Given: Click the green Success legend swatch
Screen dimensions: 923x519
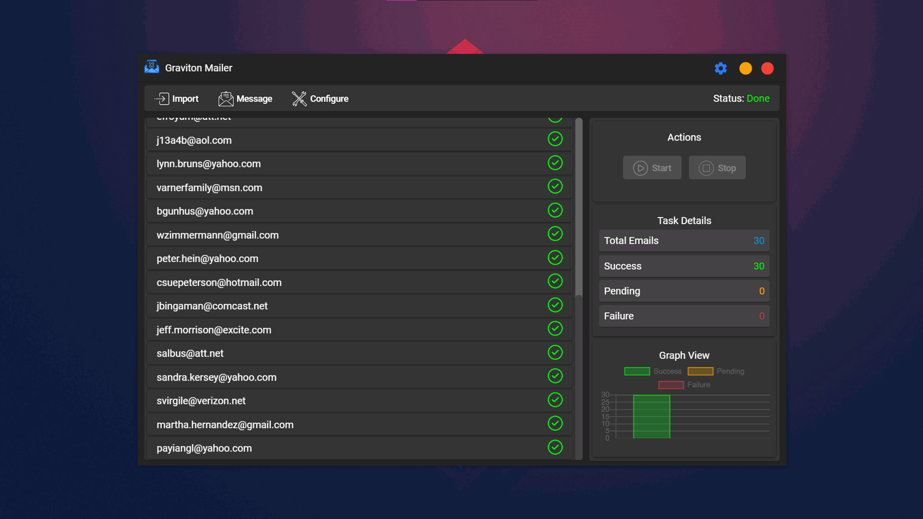Looking at the screenshot, I should point(637,371).
